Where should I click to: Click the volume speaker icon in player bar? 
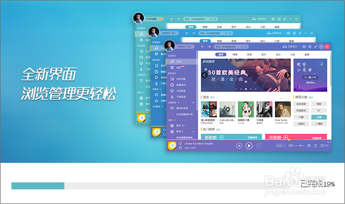[290, 146]
